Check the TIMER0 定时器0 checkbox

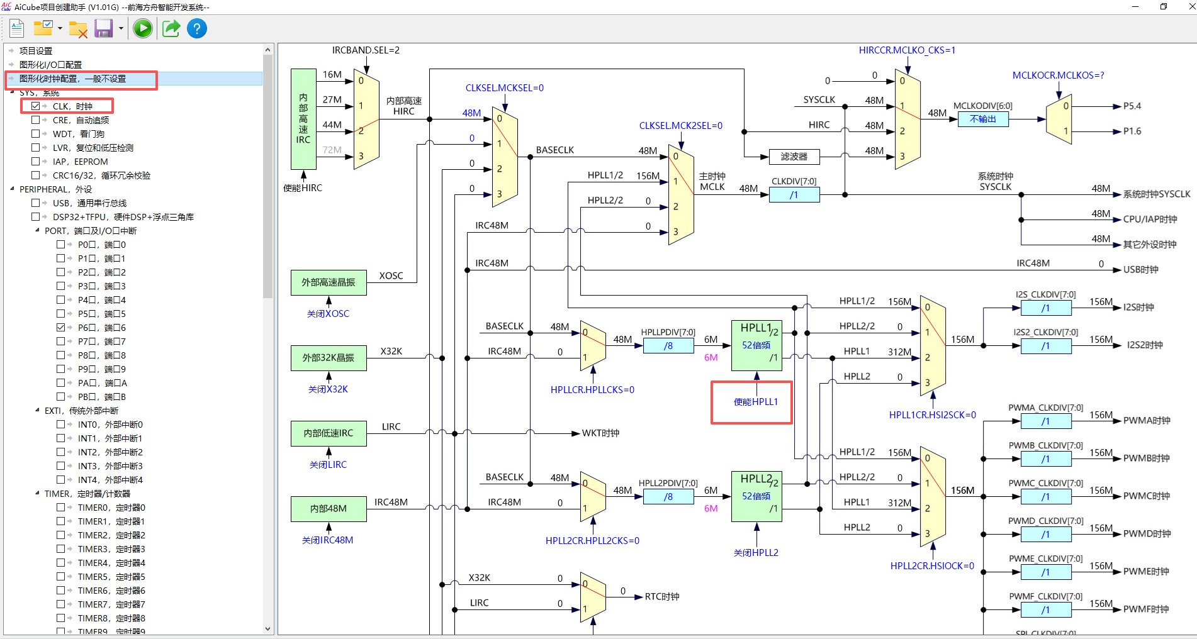(61, 508)
